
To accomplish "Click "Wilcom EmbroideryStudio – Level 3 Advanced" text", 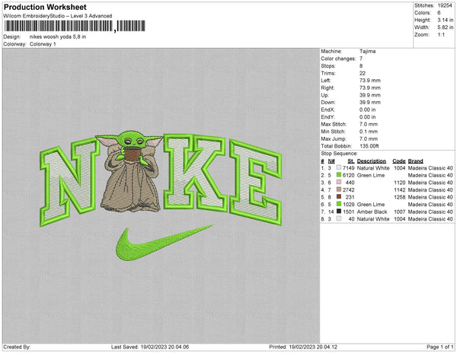I will [x=58, y=16].
